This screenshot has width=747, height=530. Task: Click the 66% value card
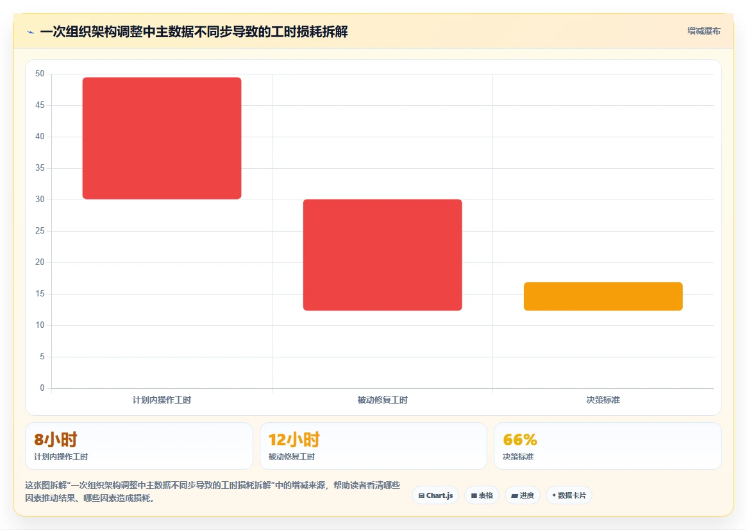point(608,446)
